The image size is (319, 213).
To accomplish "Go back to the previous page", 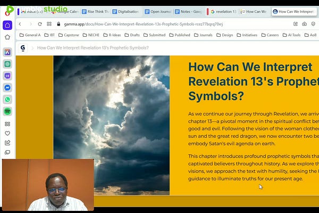I will (x=20, y=24).
